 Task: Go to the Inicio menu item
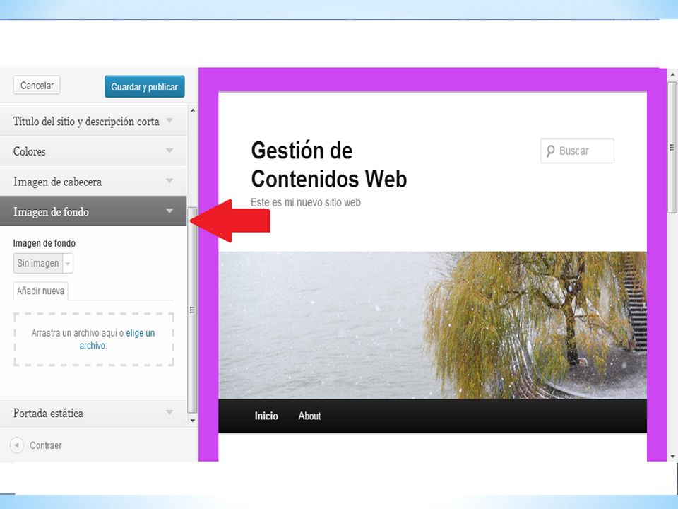266,416
